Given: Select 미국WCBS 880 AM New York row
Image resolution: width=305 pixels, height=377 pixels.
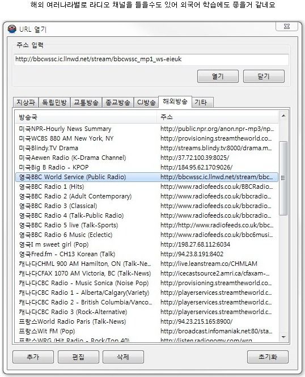Looking at the screenshot, I should [147, 138].
